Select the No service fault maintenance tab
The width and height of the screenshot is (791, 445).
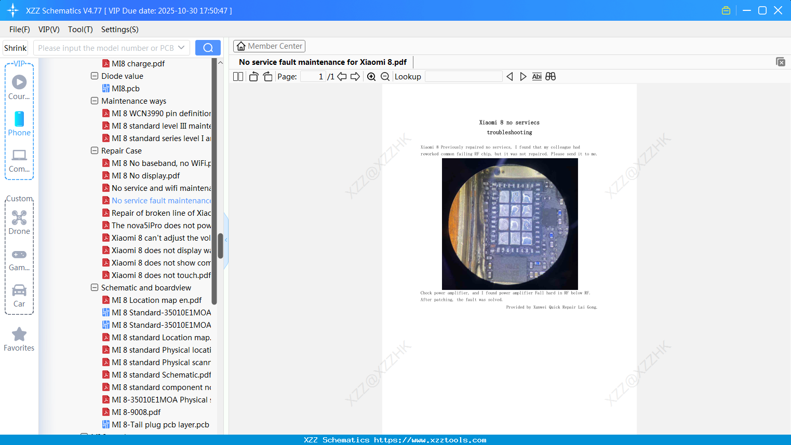click(x=323, y=62)
